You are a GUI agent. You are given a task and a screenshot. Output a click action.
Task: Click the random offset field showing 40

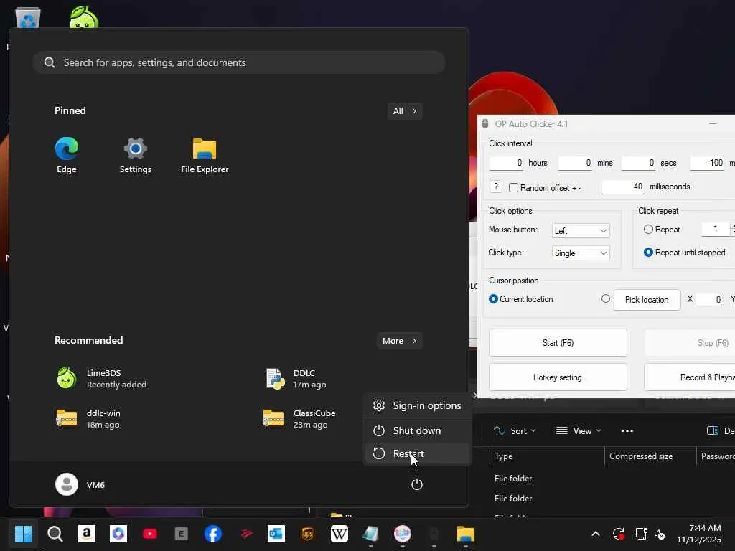click(x=623, y=187)
